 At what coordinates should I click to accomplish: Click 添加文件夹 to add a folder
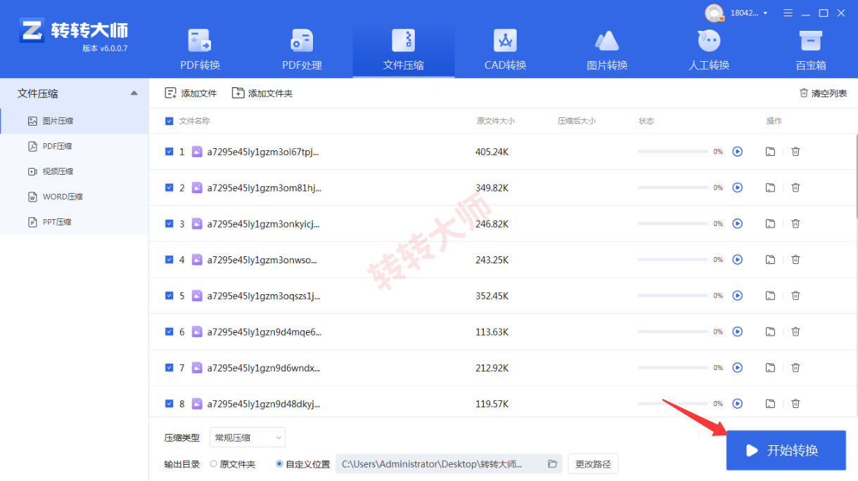[x=262, y=93]
